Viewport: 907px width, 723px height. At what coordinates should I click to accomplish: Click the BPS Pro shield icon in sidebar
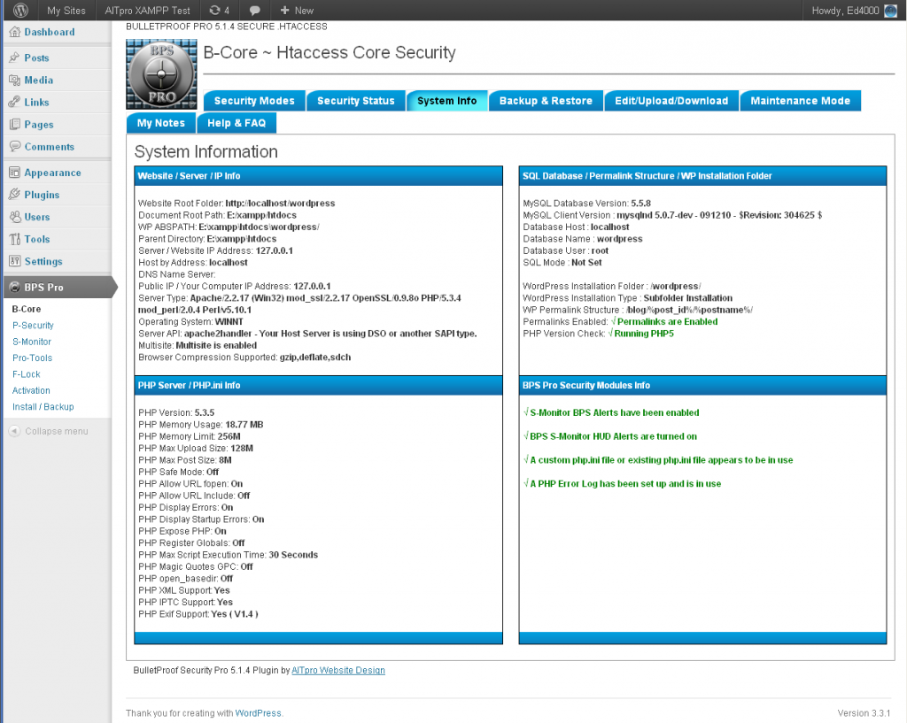coord(16,286)
